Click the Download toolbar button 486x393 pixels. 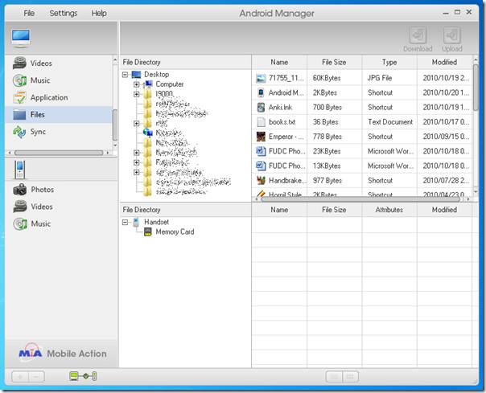click(418, 39)
